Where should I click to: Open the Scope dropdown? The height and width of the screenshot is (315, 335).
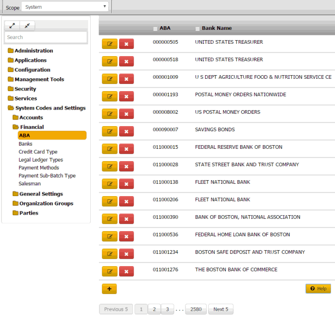click(64, 7)
